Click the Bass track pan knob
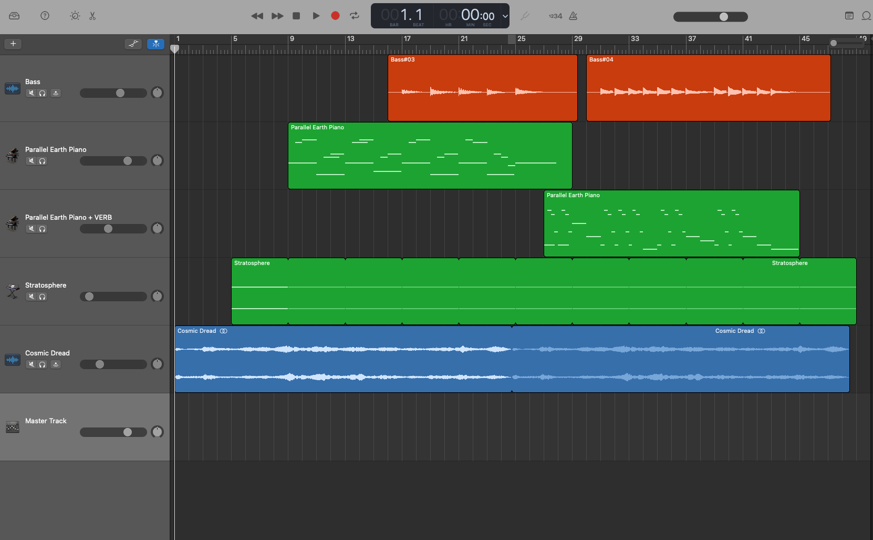Viewport: 873px width, 540px height. click(157, 93)
